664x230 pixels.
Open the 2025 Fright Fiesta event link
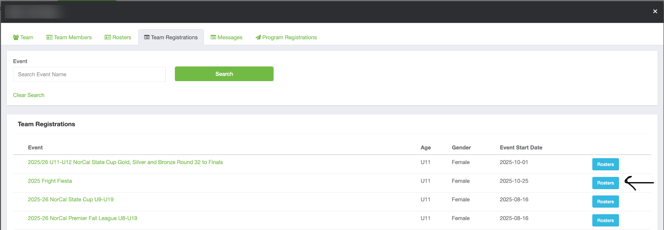click(50, 181)
